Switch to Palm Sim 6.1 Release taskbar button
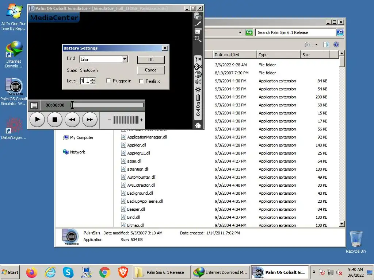 (x=162, y=272)
